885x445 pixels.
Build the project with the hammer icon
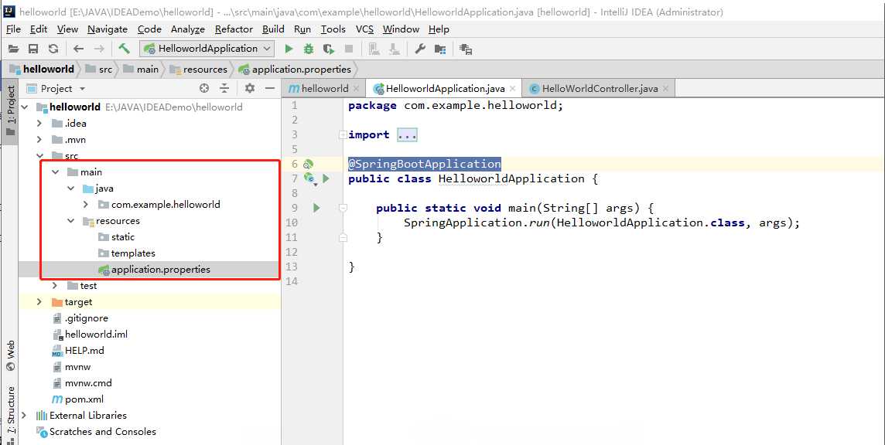(x=125, y=49)
